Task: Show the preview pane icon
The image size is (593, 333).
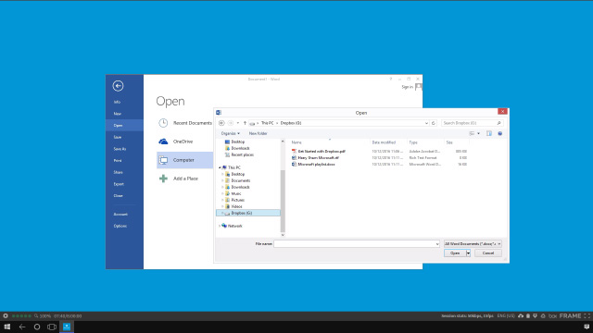Action: coord(489,133)
